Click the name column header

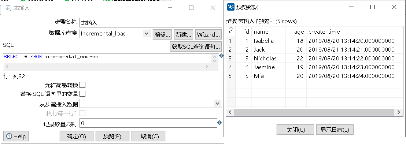point(269,31)
